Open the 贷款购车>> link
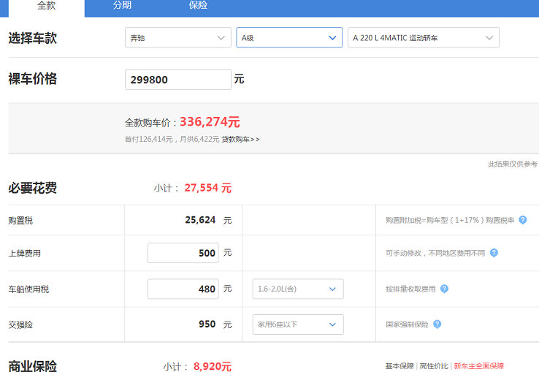Screen dimensions: 539x372 coord(240,140)
